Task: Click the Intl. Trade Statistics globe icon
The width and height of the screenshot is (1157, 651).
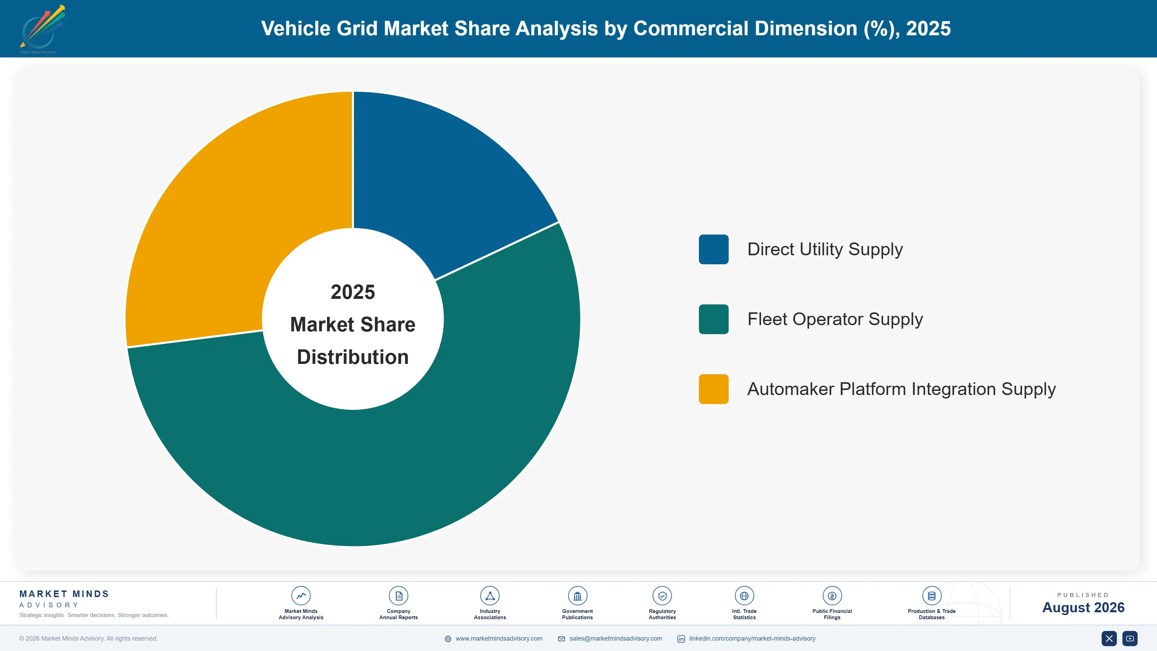Action: [x=744, y=596]
